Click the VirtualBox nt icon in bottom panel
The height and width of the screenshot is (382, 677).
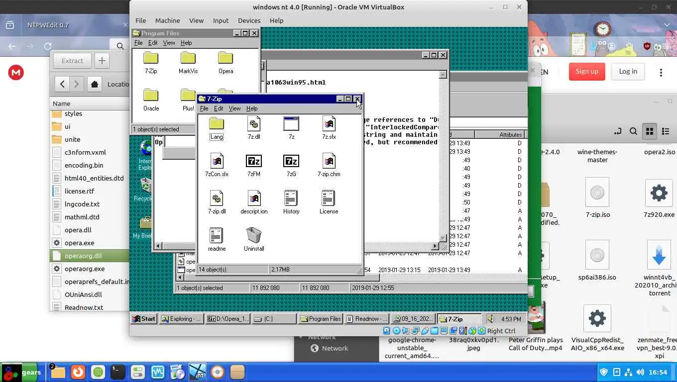[198, 372]
